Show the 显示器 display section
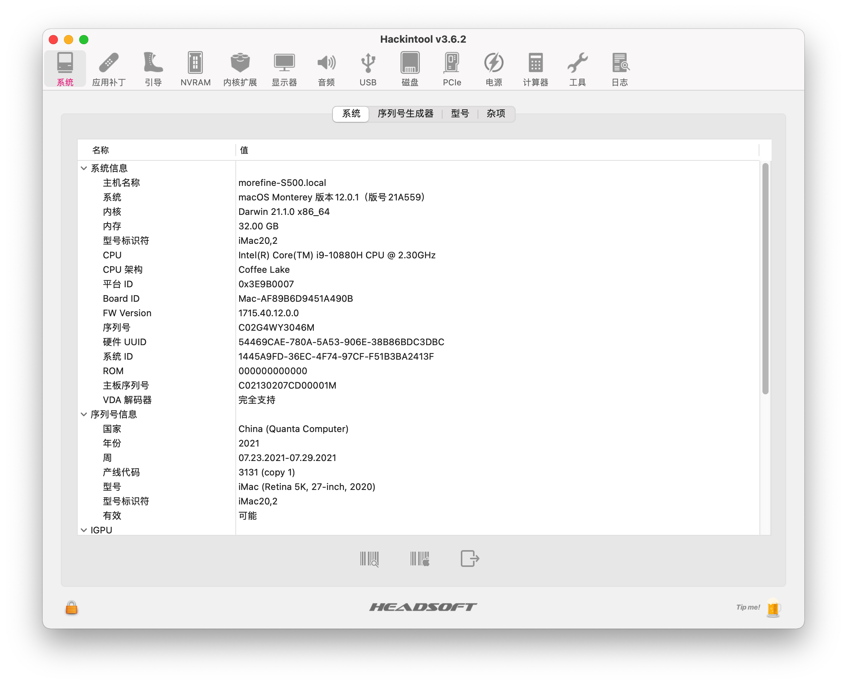The image size is (847, 685). (x=284, y=69)
